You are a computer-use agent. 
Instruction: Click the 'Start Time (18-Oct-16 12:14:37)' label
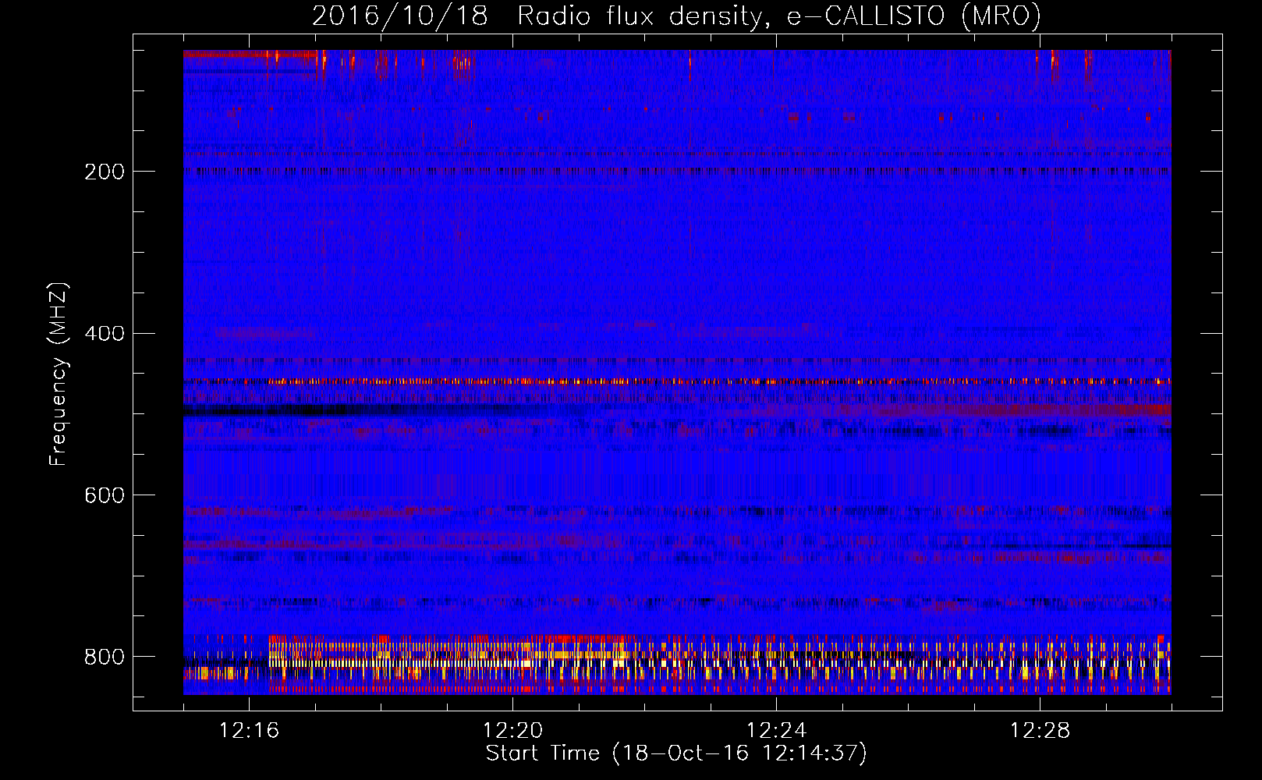(x=676, y=753)
